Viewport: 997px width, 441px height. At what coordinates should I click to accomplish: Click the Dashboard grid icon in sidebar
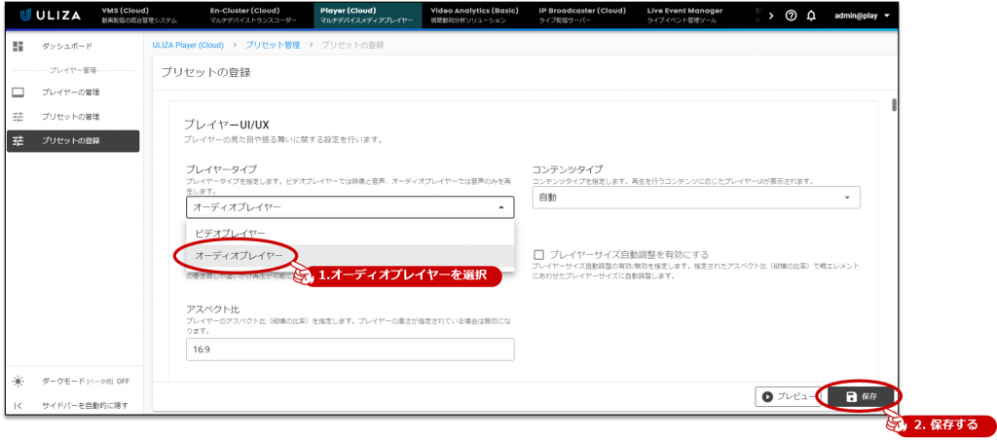18,47
